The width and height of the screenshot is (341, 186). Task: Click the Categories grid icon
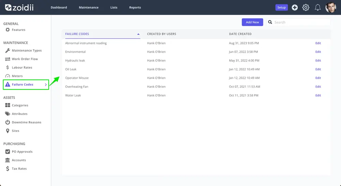coord(8,105)
